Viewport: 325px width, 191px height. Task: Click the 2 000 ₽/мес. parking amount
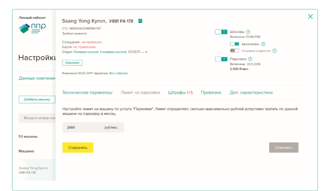tap(239, 69)
